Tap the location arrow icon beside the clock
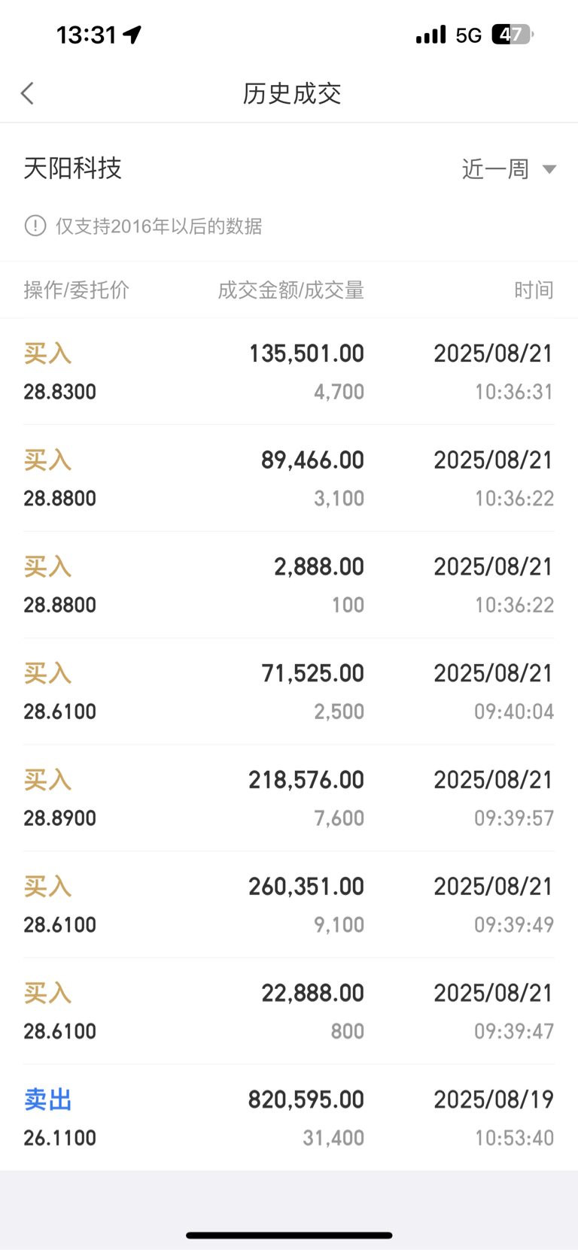578x1250 pixels. (133, 35)
